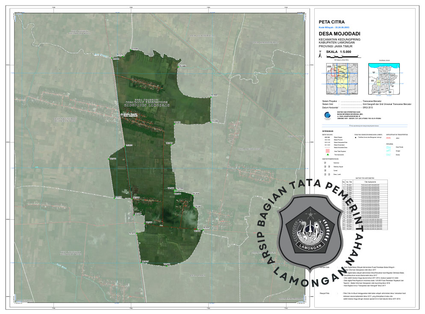Click the DESA MOJODADI title
This screenshot has height=314, width=425.
tap(339, 34)
